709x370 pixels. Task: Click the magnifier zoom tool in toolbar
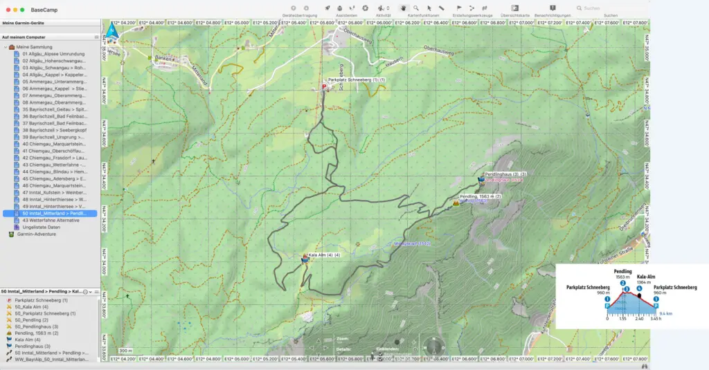click(416, 8)
